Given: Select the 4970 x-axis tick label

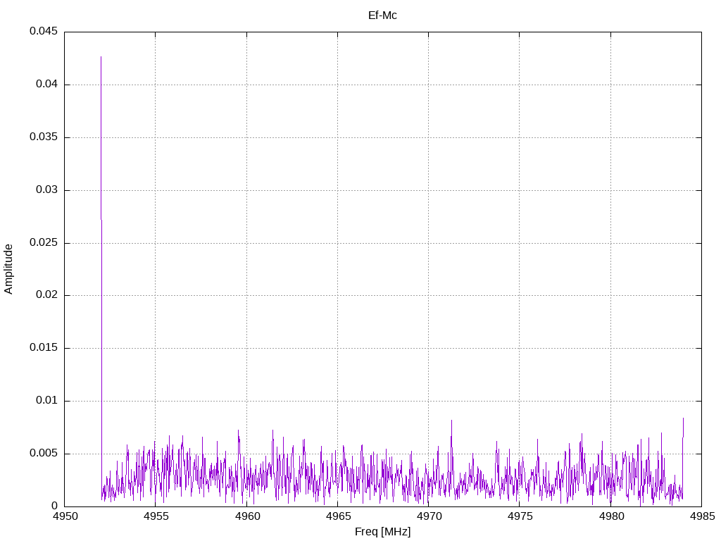Looking at the screenshot, I should (x=428, y=517).
